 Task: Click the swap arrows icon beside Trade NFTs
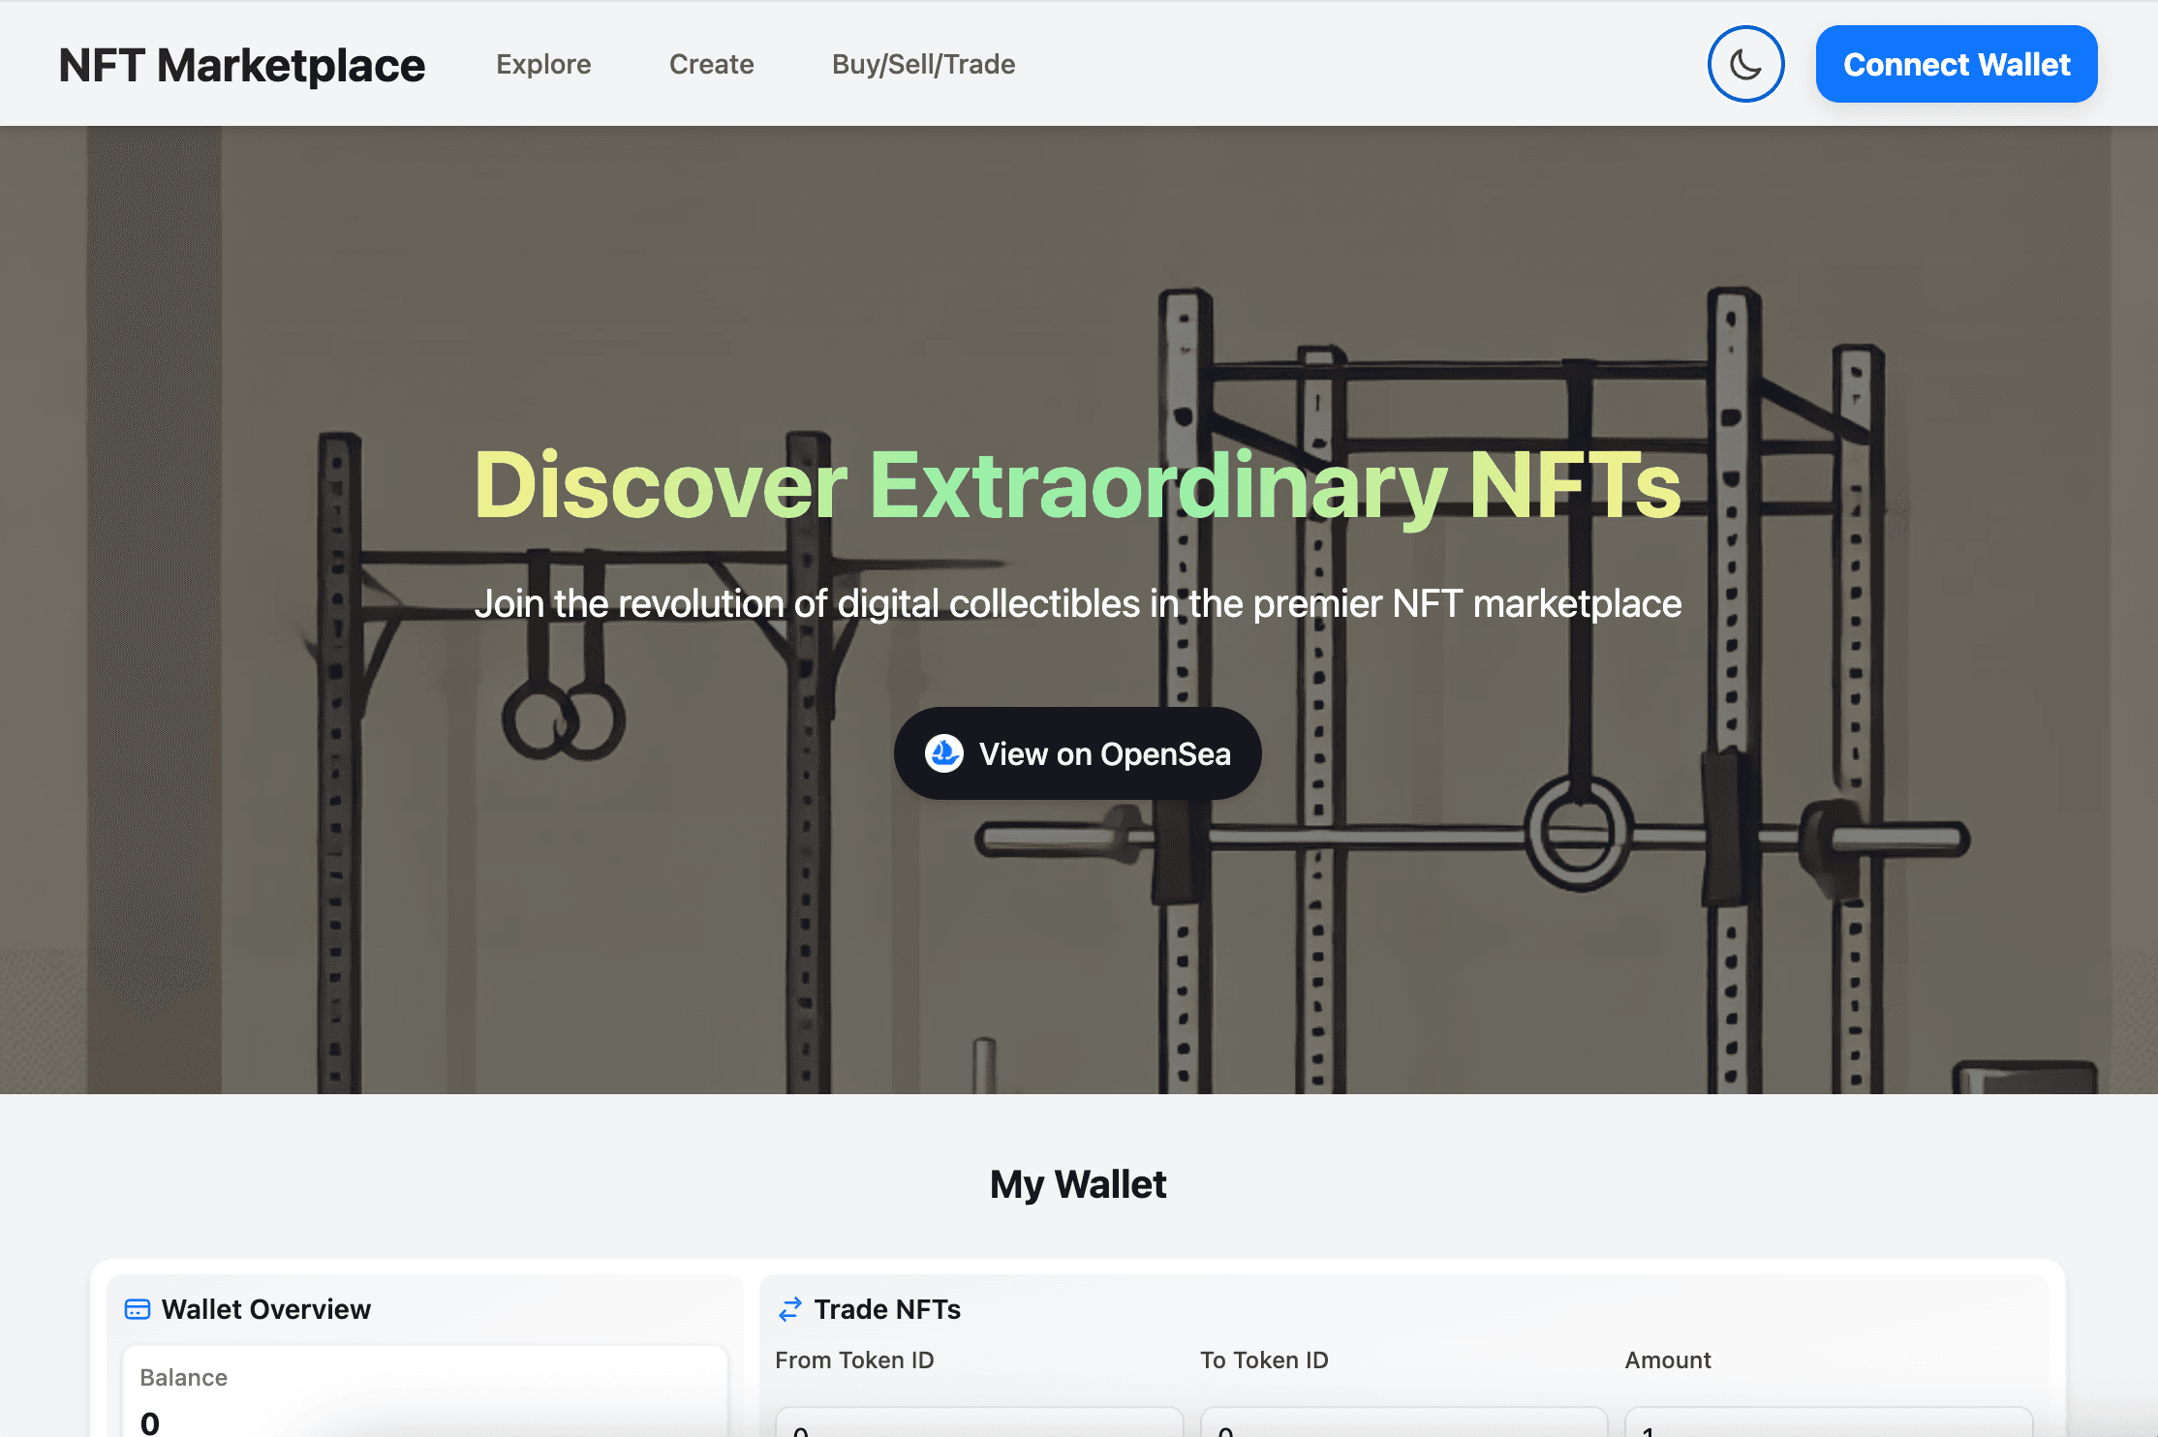click(790, 1309)
